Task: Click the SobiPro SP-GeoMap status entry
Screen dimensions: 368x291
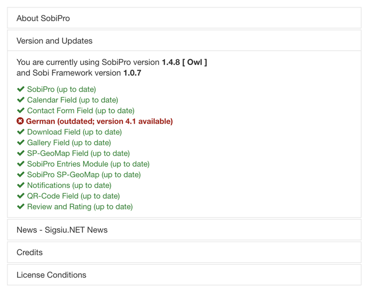Action: [x=84, y=175]
